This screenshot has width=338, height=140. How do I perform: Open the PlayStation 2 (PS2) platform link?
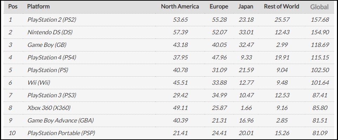[x=52, y=20]
